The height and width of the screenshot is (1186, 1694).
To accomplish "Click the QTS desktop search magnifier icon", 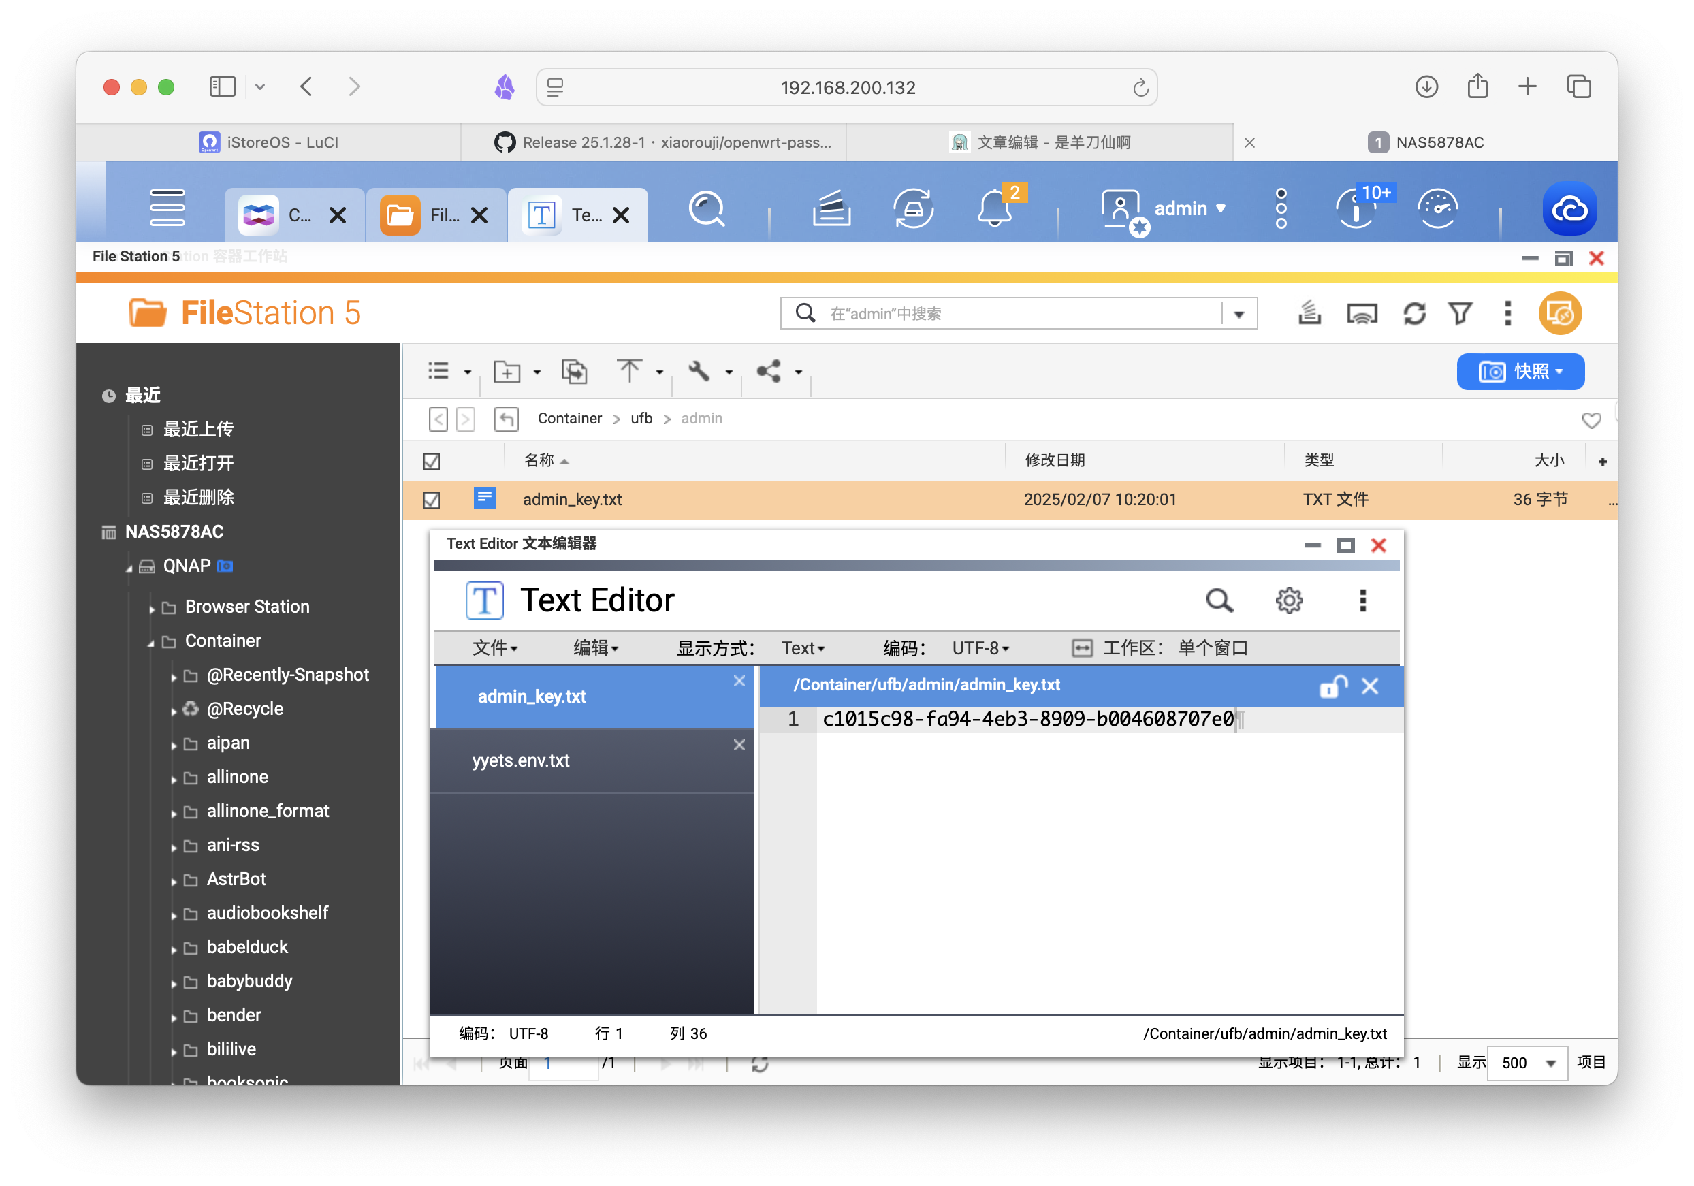I will pos(707,209).
